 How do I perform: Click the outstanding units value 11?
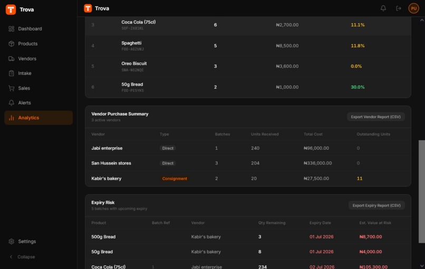(x=360, y=178)
